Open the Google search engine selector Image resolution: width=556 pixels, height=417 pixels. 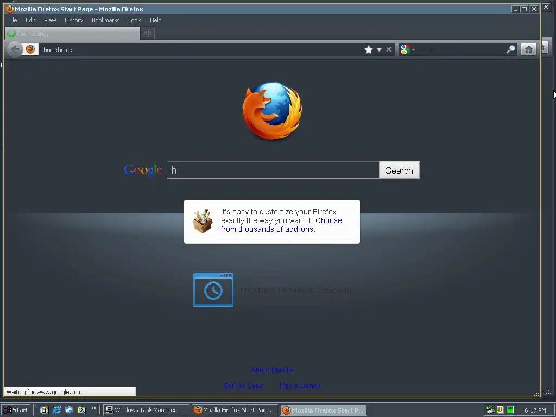(x=407, y=49)
